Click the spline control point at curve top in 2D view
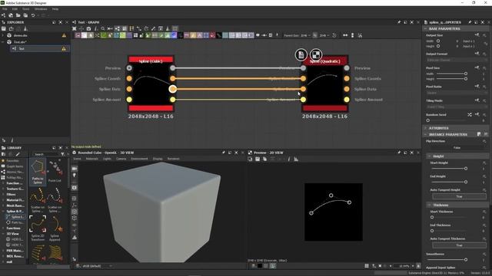This screenshot has height=276, width=492. click(x=331, y=195)
